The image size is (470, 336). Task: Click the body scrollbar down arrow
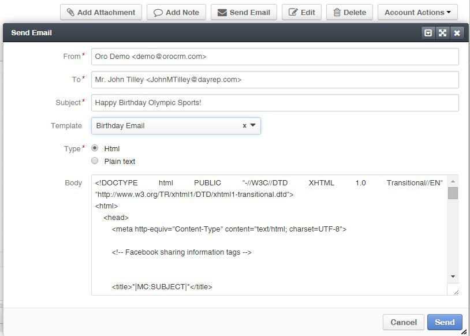coord(453,277)
